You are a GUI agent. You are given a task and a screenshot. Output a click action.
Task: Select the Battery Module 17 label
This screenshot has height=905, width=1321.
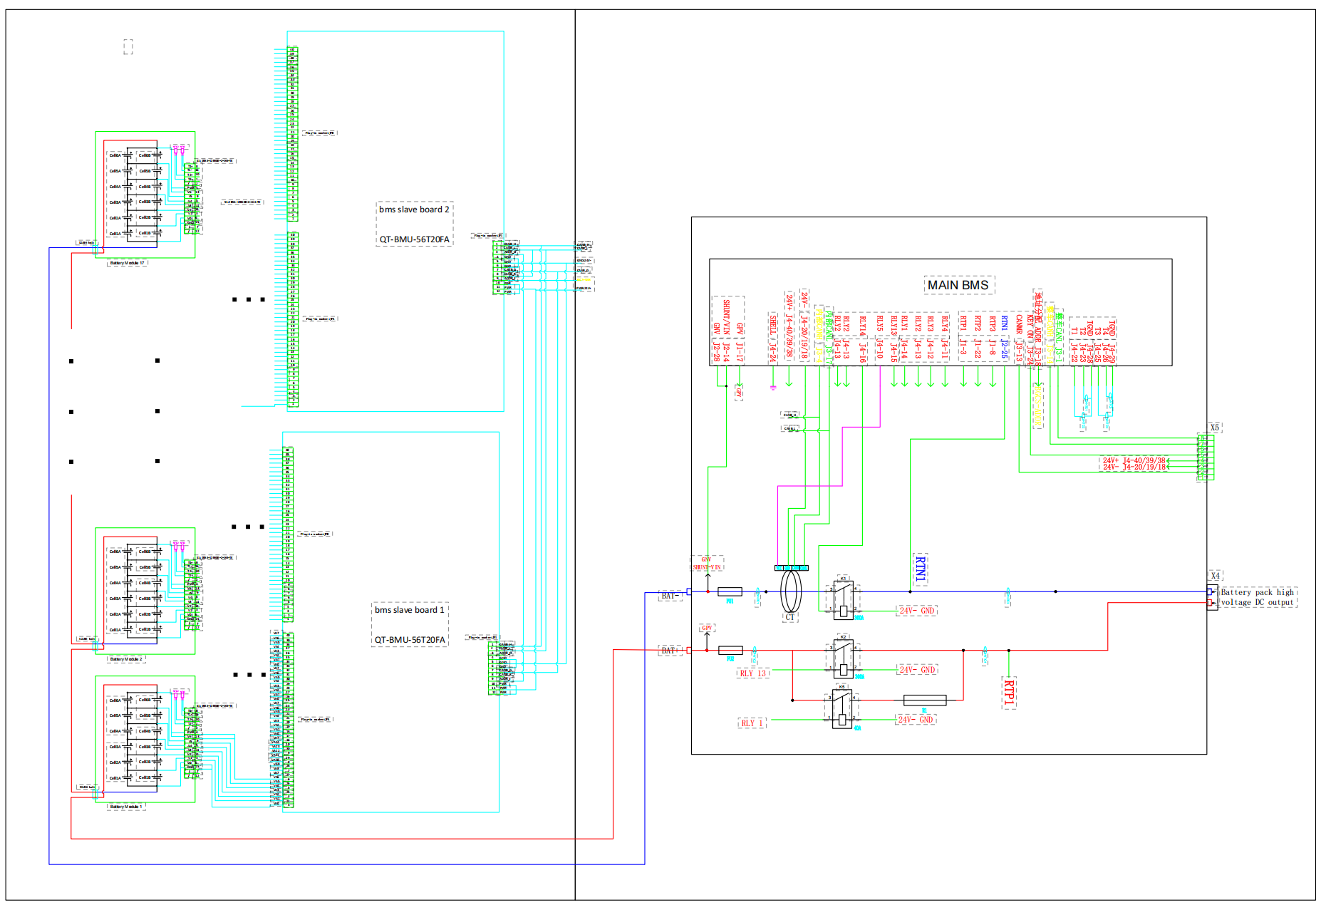[x=127, y=263]
